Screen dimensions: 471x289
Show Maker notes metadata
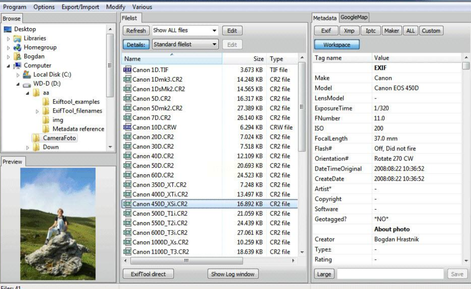[x=392, y=31]
